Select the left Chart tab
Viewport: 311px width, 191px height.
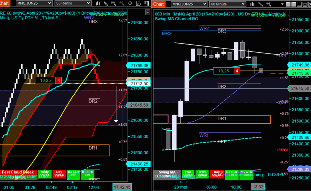4,3
